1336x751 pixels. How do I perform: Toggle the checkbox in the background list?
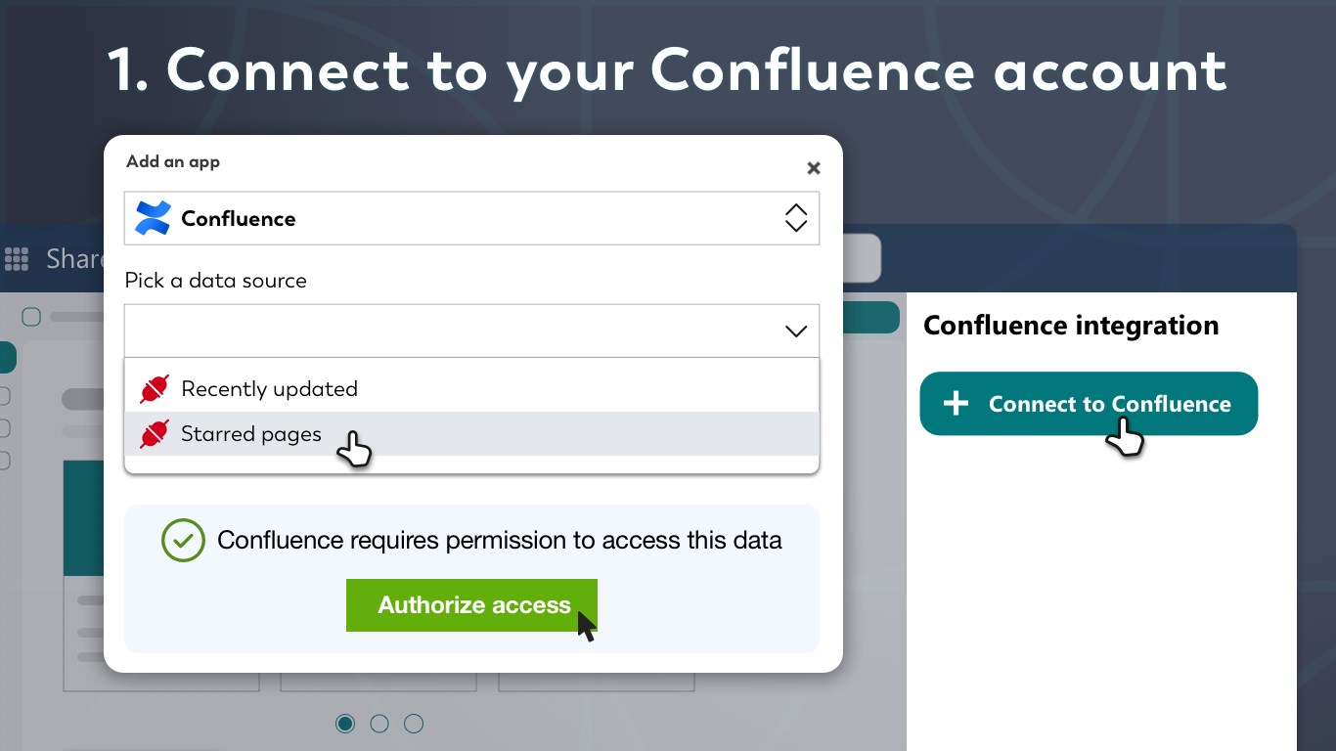[x=31, y=317]
